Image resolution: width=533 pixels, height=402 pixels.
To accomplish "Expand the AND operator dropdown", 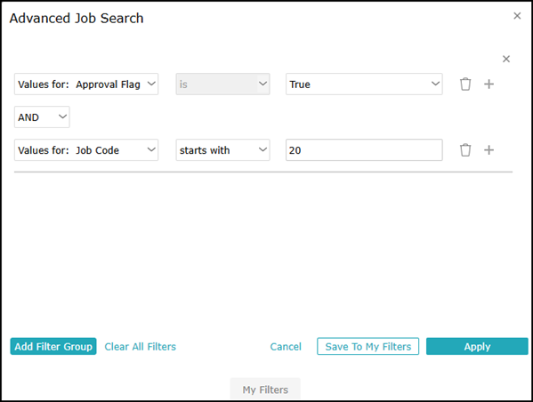I will [42, 117].
